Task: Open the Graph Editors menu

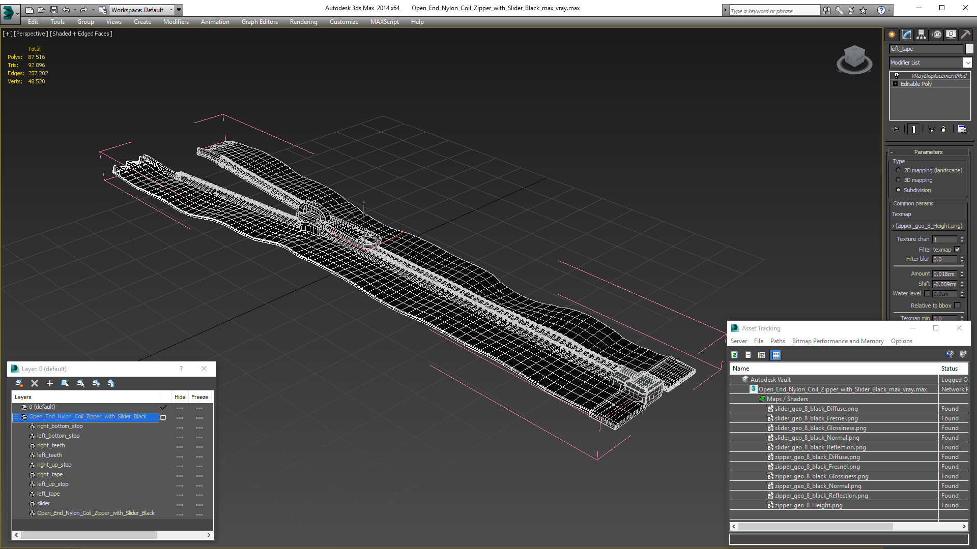Action: pyautogui.click(x=260, y=22)
